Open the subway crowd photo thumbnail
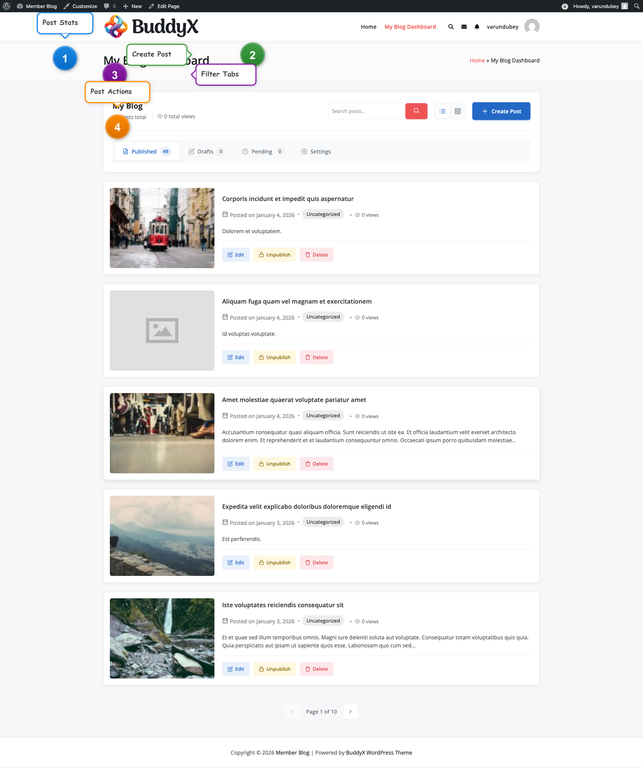643x768 pixels. coord(162,433)
